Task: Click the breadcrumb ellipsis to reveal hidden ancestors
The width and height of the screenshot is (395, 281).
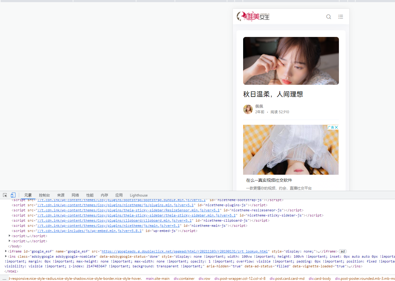Action: pyautogui.click(x=4, y=278)
